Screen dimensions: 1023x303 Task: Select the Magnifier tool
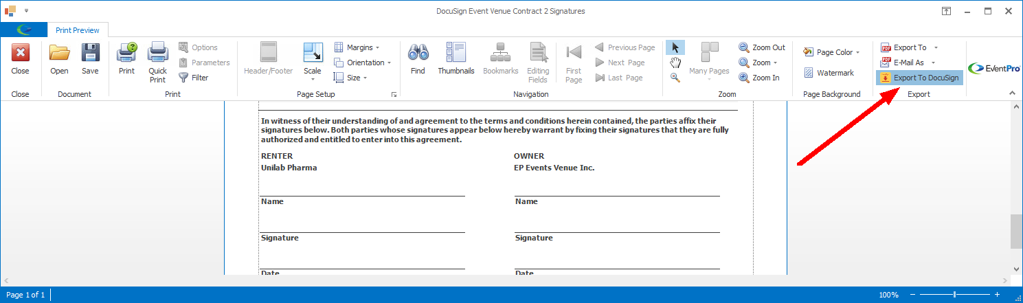coord(675,78)
